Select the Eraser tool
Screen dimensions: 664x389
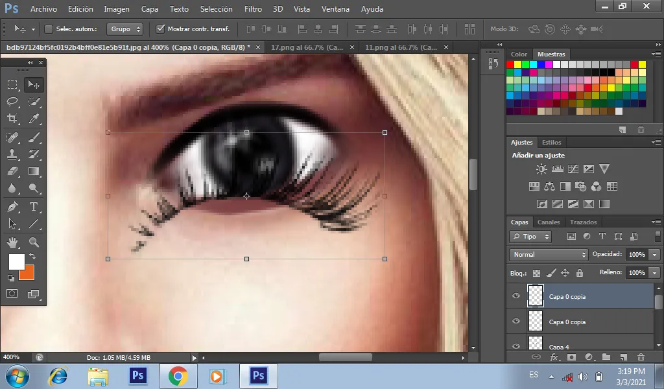point(13,171)
